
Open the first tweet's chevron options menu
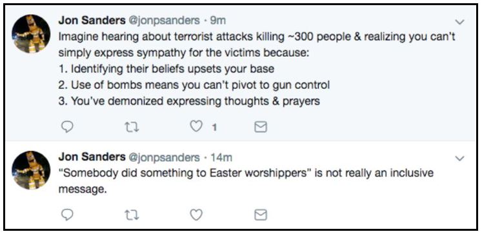[459, 22]
